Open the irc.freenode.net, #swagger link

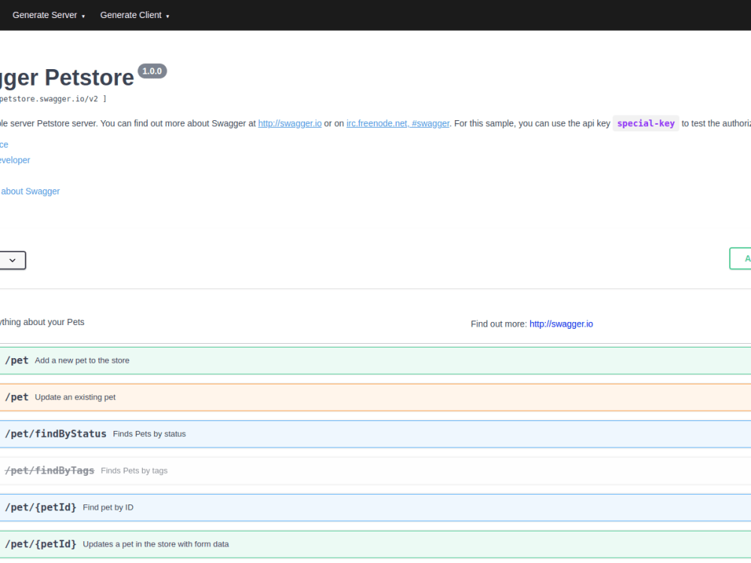click(397, 124)
